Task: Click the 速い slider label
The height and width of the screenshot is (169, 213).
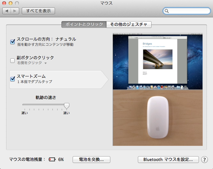Action: pyautogui.click(x=67, y=113)
